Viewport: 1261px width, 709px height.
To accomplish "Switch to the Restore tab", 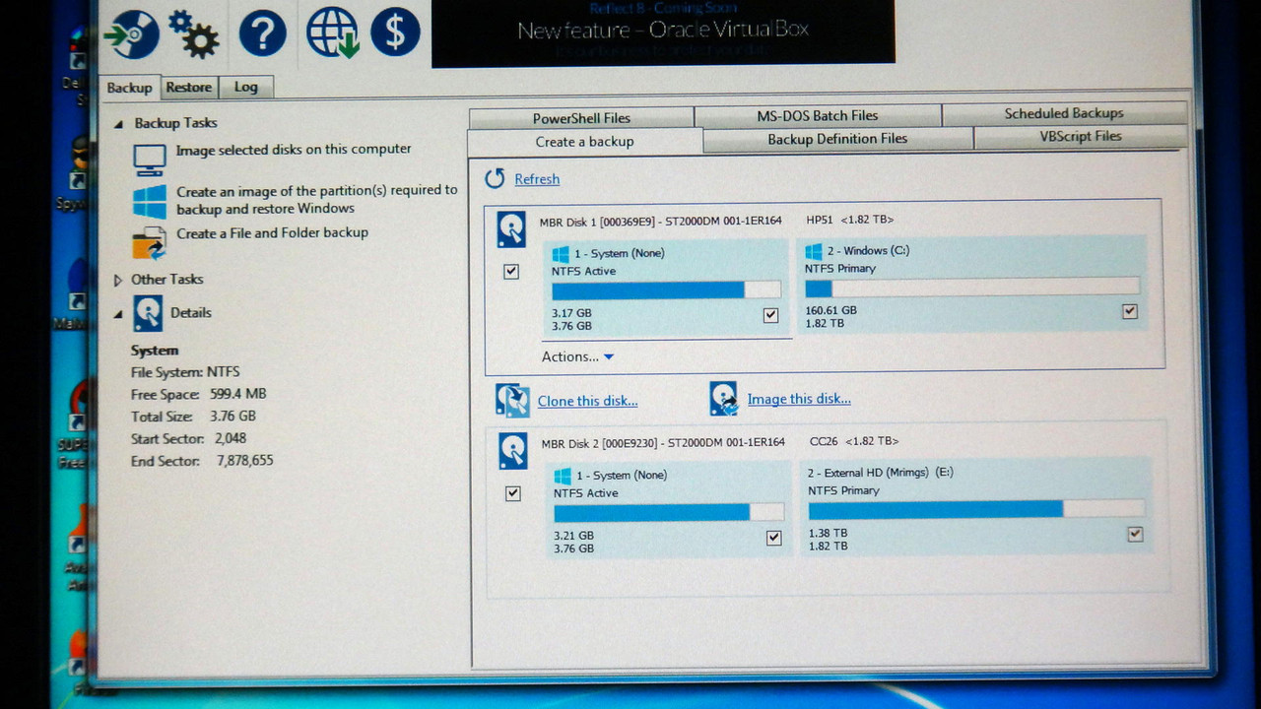I will click(189, 87).
